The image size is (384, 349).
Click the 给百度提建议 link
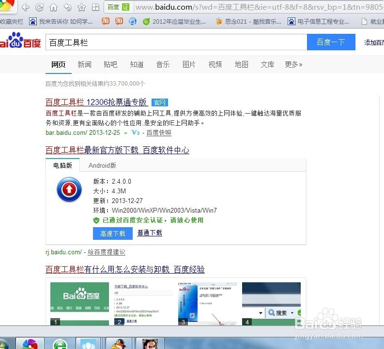107,252
